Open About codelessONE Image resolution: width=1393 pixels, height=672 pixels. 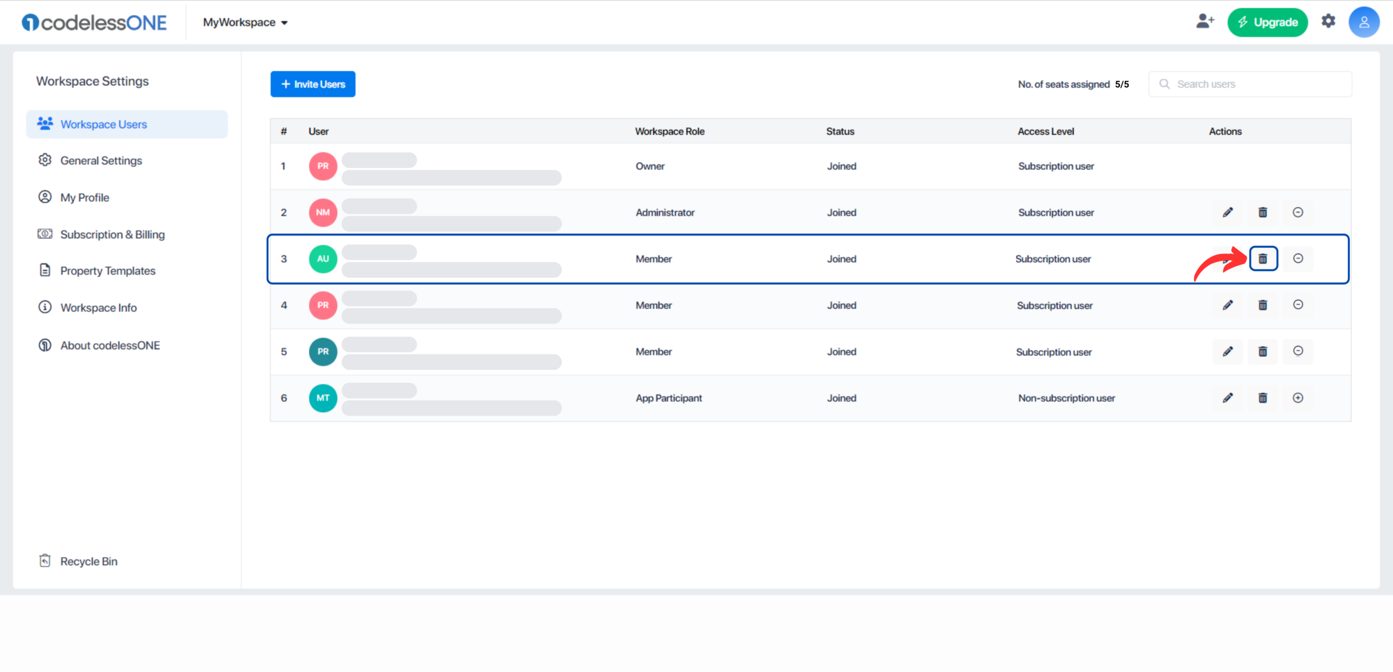[x=110, y=345]
